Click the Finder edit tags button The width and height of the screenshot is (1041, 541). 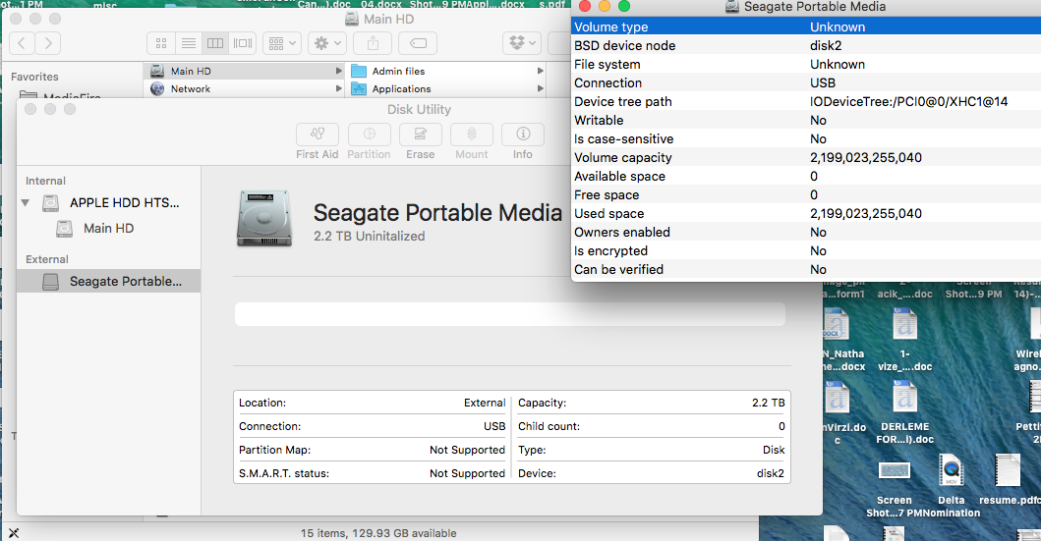(418, 43)
